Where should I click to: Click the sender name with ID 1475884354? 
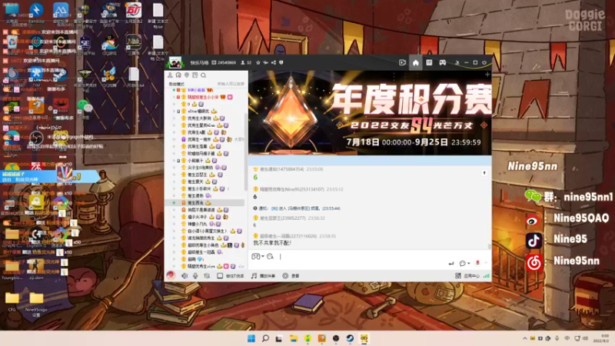(x=282, y=169)
